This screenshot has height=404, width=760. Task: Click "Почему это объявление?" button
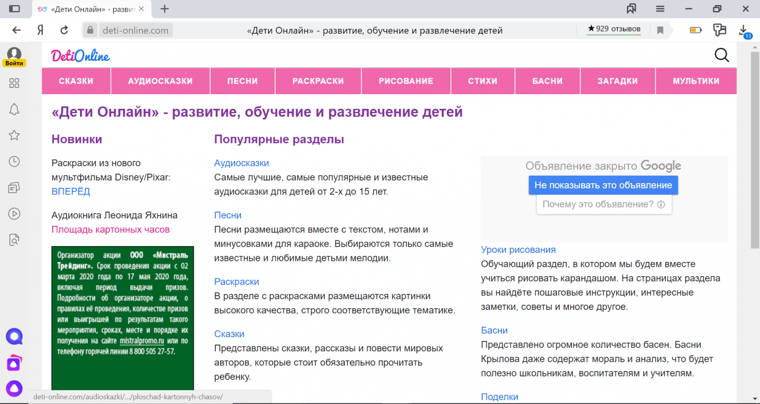pos(604,204)
